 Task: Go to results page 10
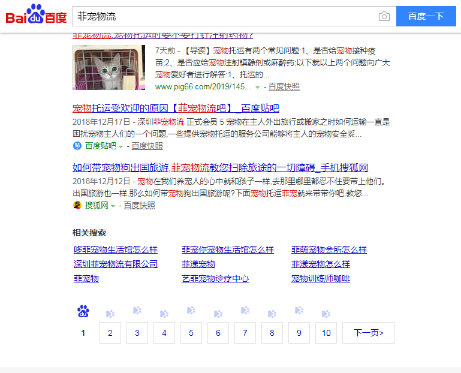[326, 333]
